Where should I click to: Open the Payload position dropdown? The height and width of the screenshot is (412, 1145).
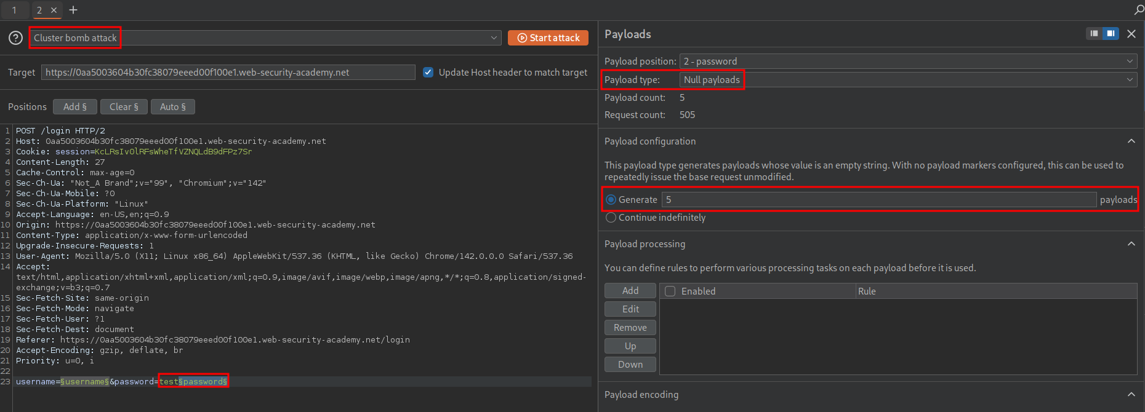click(x=907, y=61)
